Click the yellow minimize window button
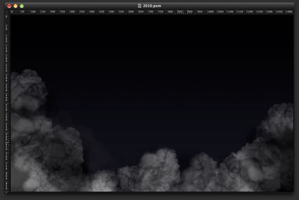This screenshot has width=299, height=200. (x=15, y=6)
